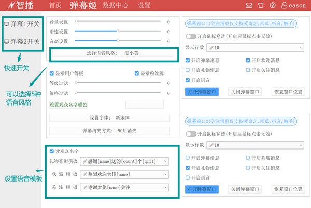Expand the 弹幕消失方式 selector

[x=109, y=131]
